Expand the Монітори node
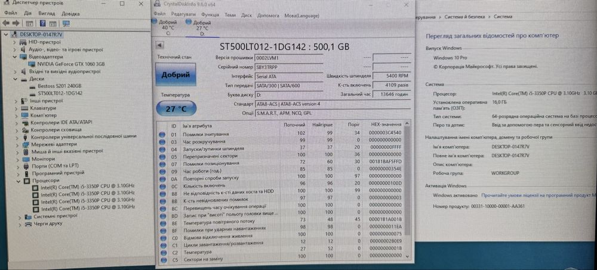Screen dimensions: 597x270 (17, 159)
